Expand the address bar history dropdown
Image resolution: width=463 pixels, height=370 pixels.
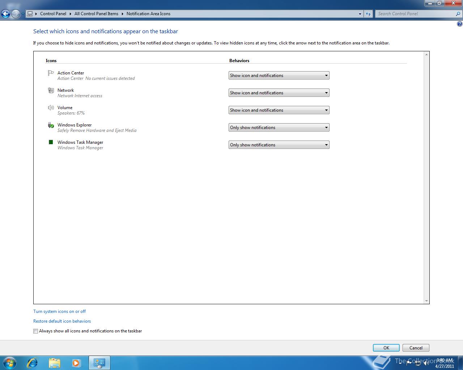pos(360,14)
